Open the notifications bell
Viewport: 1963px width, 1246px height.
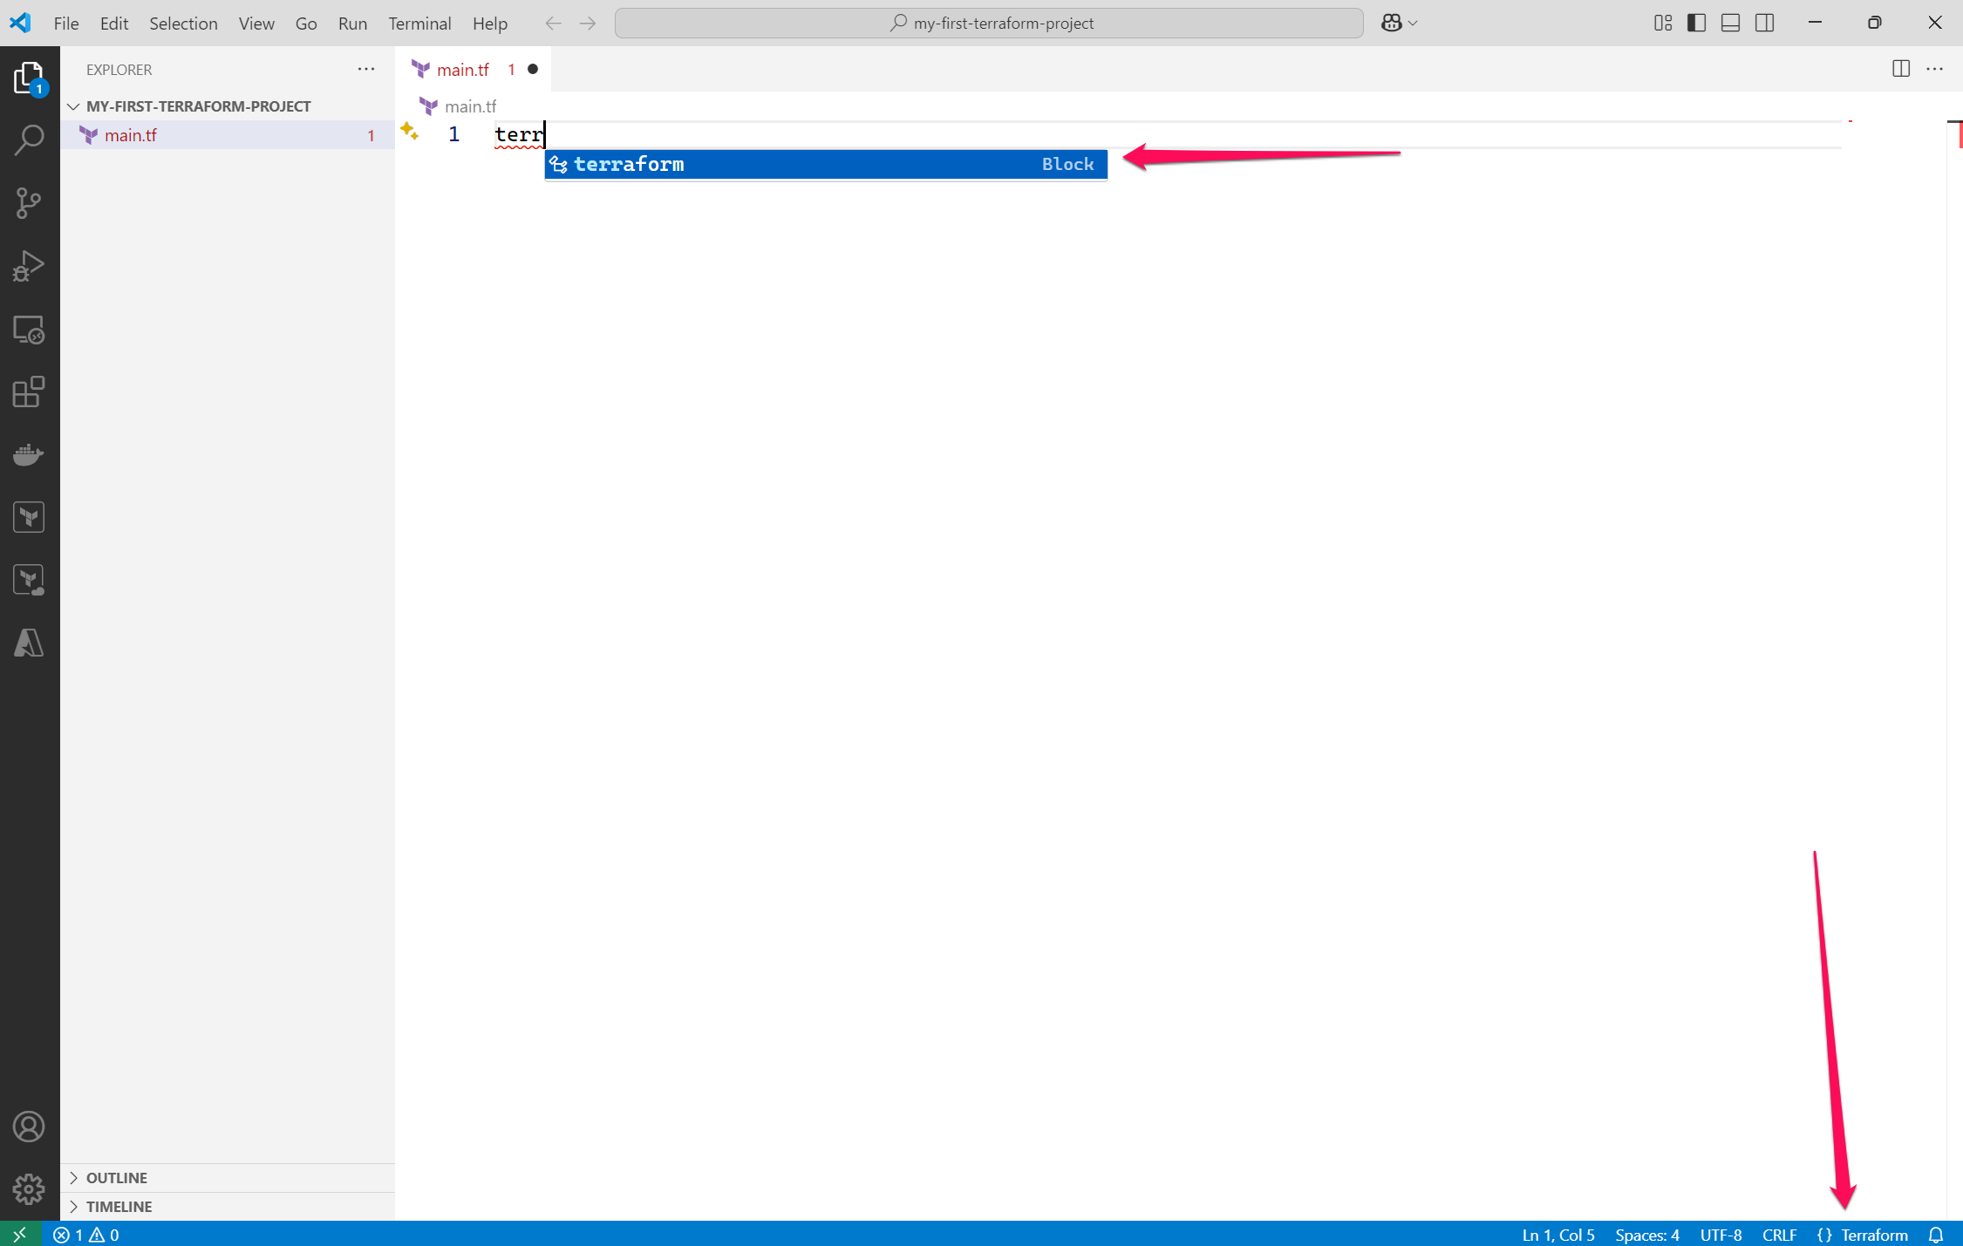(x=1936, y=1235)
